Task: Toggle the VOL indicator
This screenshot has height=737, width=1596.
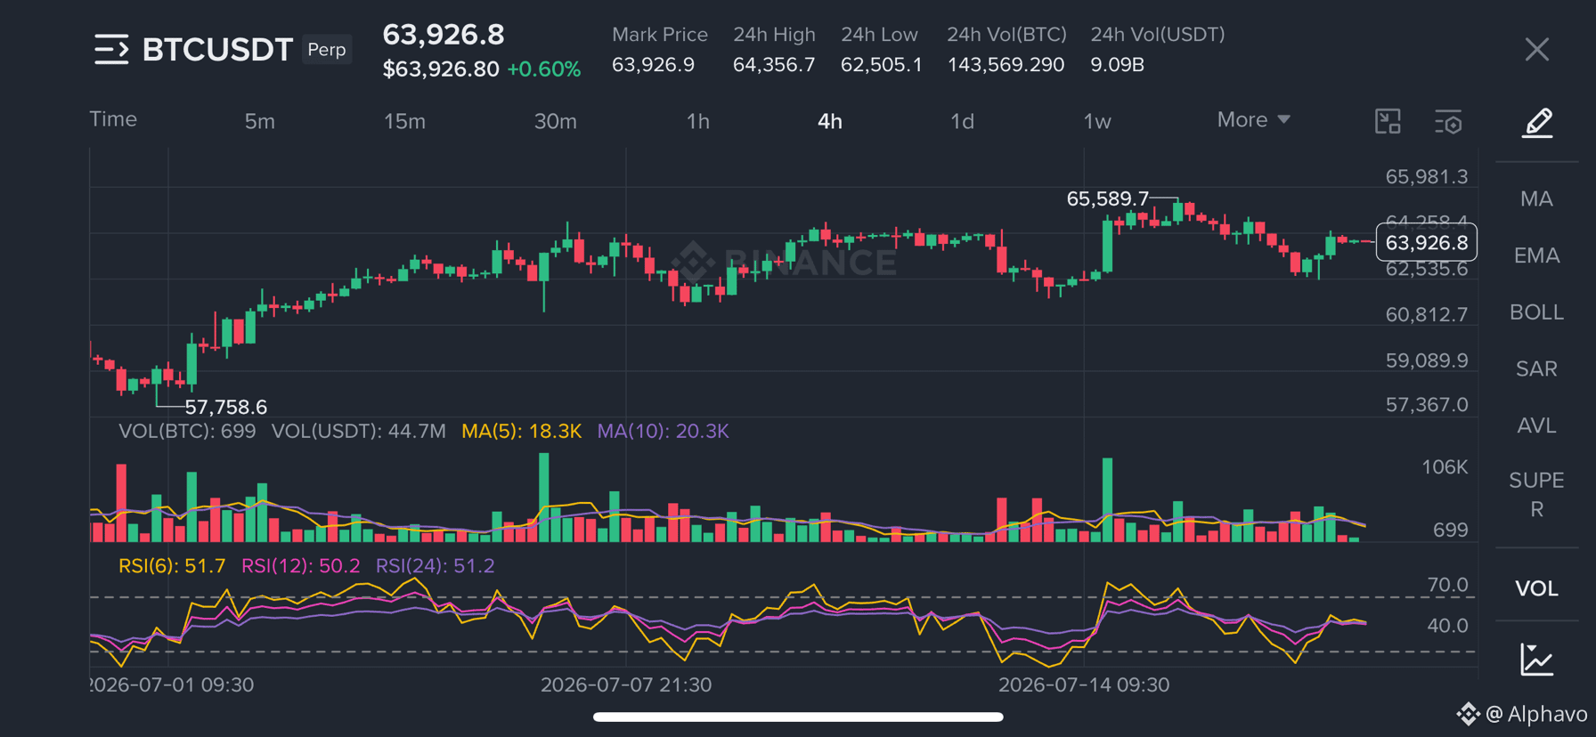Action: (x=1536, y=588)
